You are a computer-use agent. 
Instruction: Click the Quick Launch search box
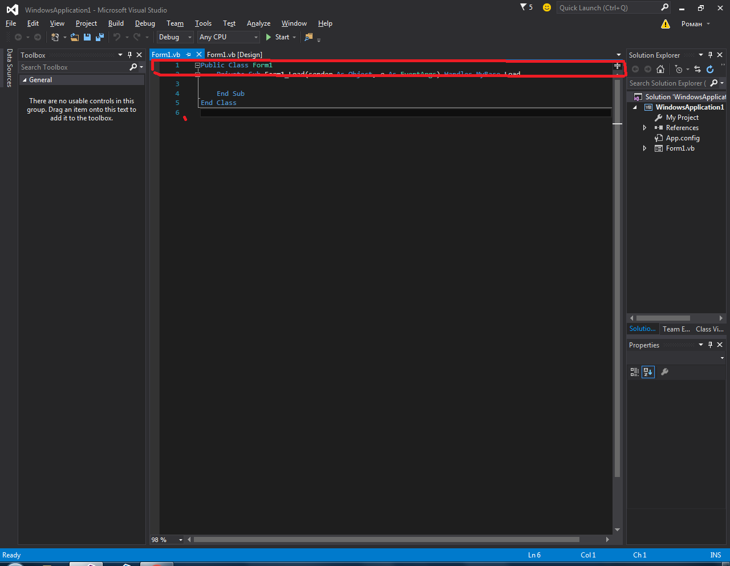click(x=607, y=7)
